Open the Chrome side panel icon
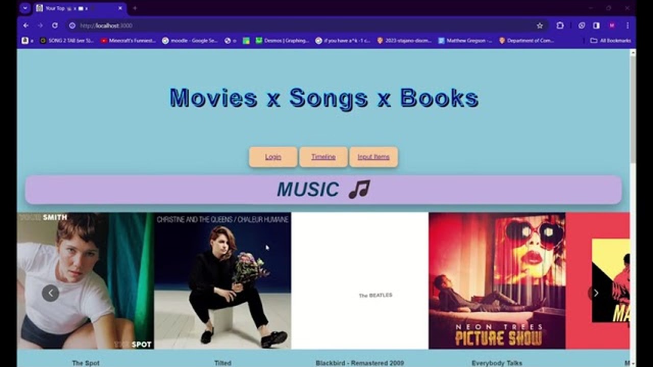 pyautogui.click(x=596, y=25)
